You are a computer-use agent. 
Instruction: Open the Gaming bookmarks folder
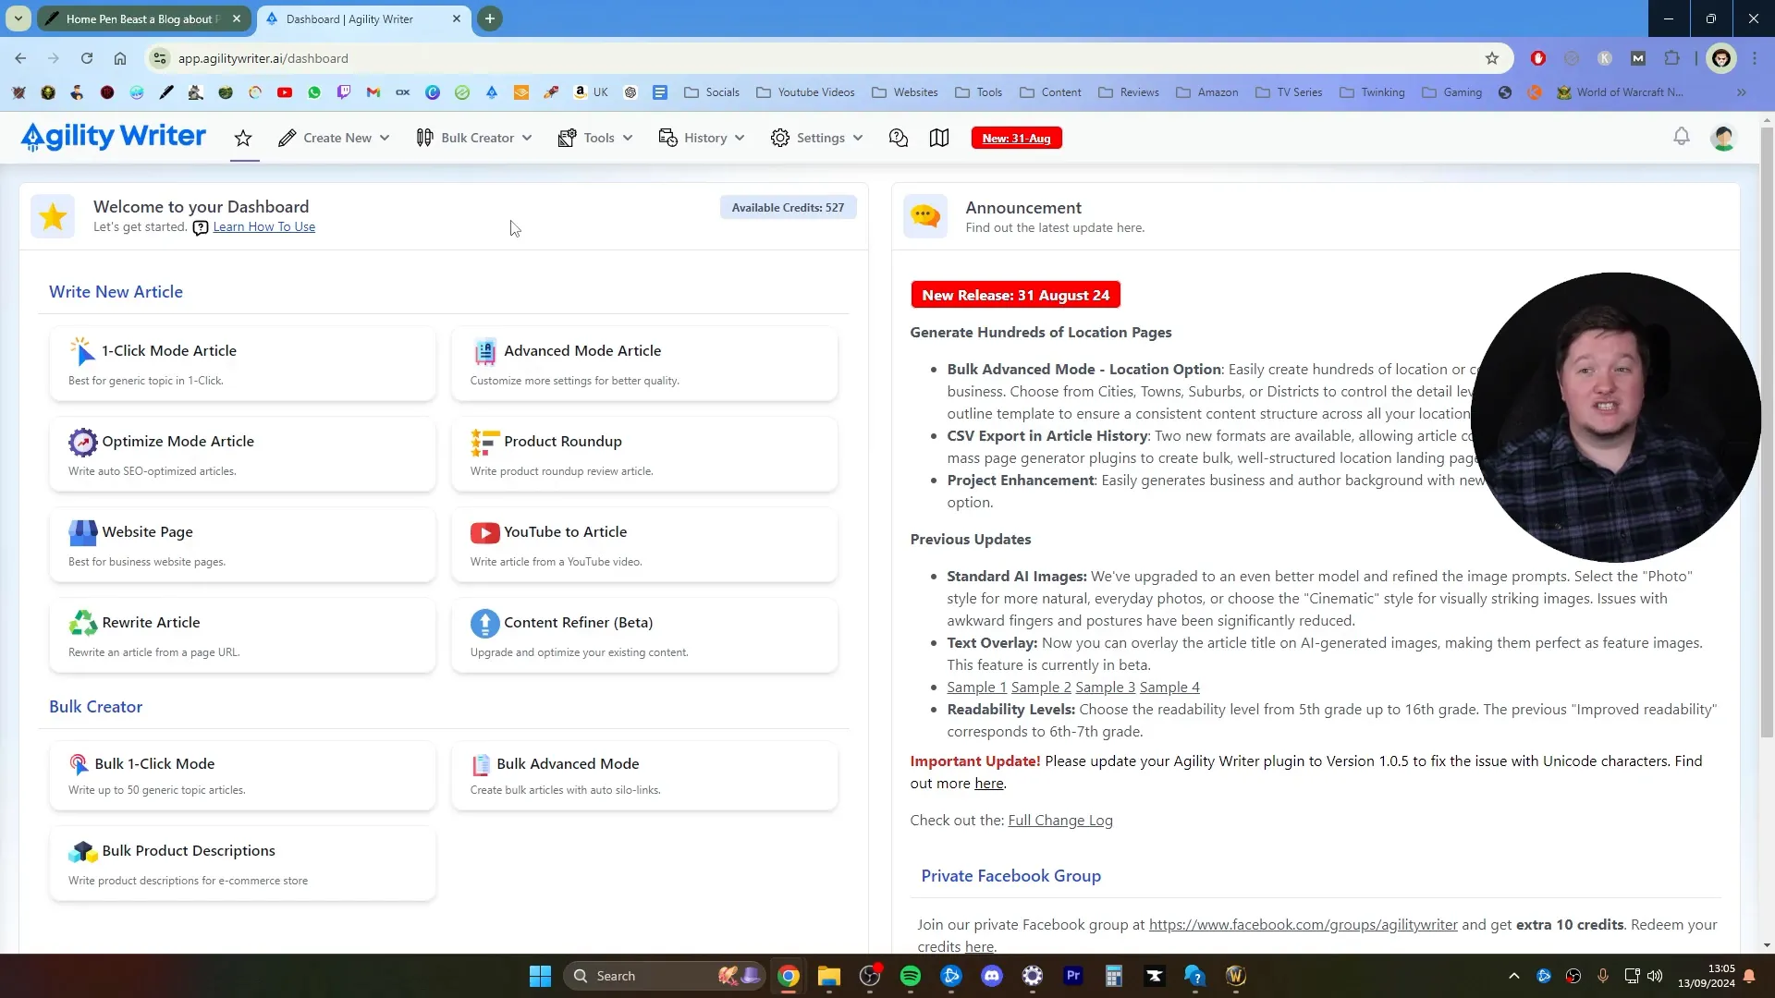point(1451,92)
